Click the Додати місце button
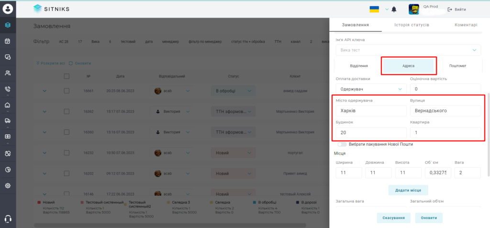The image size is (490, 228). (x=408, y=190)
